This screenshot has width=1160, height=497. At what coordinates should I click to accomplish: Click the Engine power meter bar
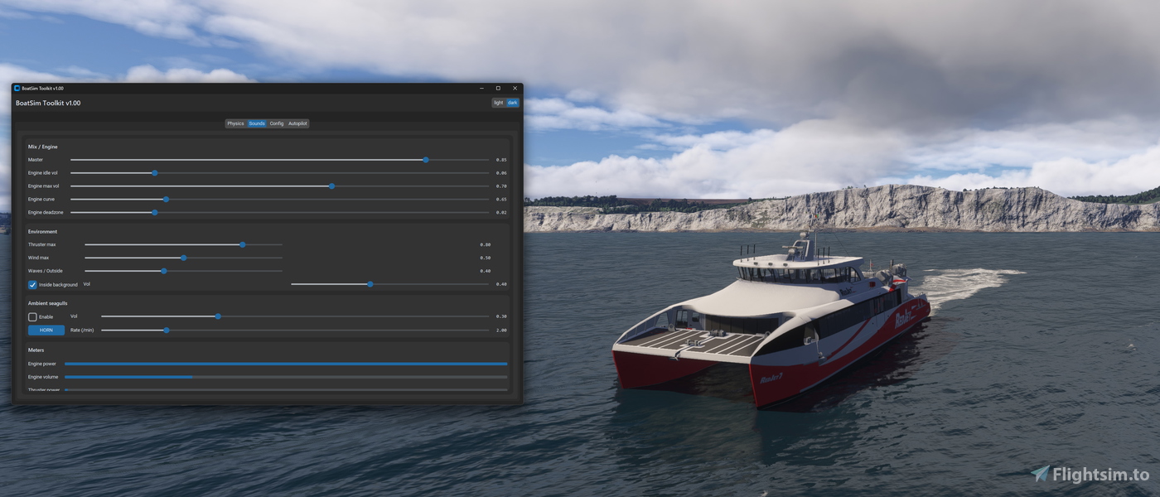286,363
